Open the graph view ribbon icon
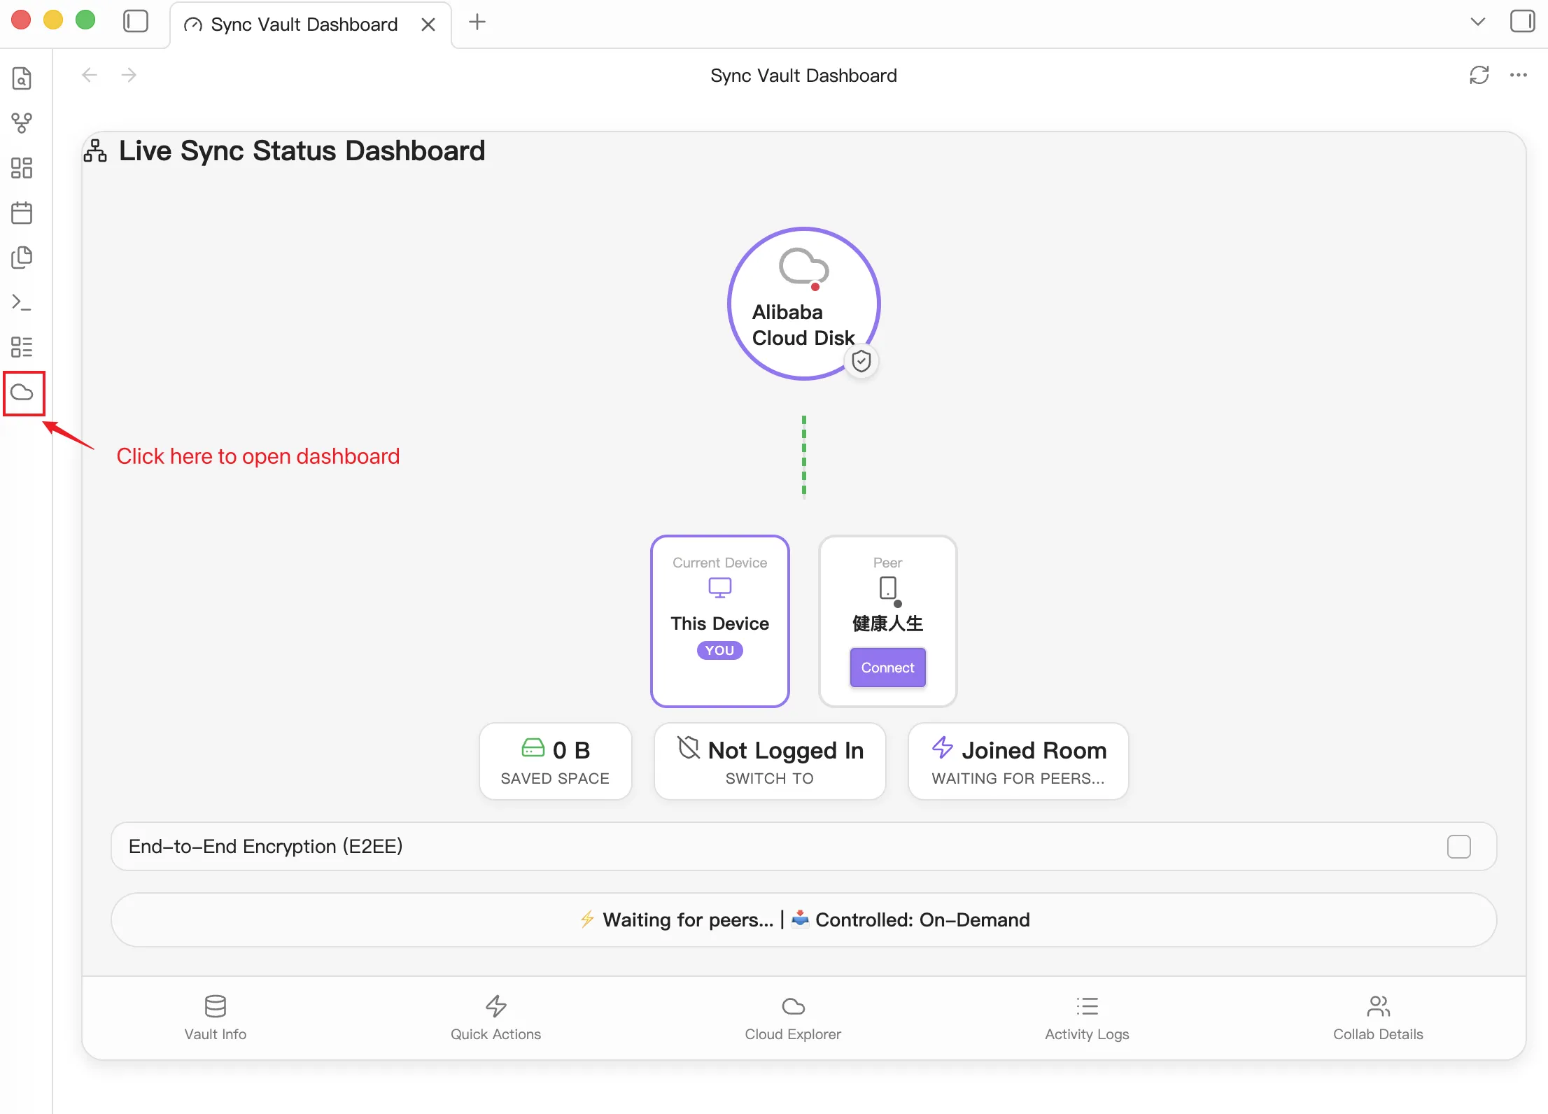Viewport: 1548px width, 1114px height. (22, 123)
